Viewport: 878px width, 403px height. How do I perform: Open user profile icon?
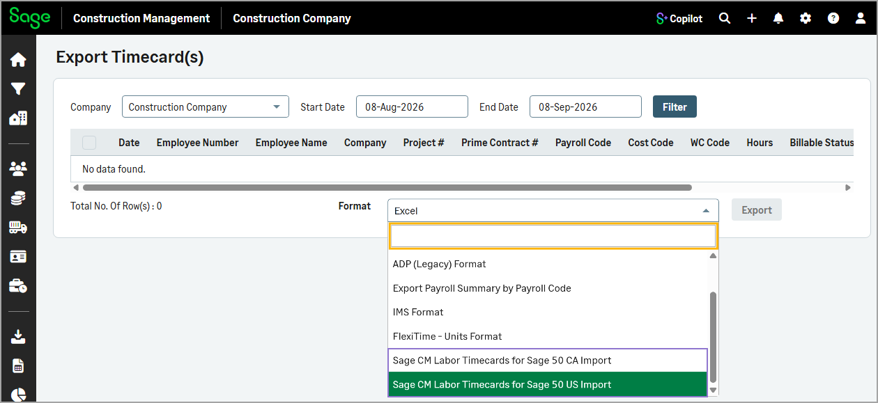(861, 19)
